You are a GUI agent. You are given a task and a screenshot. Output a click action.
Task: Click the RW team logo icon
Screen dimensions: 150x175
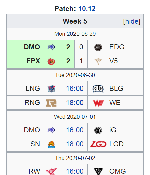(51, 171)
